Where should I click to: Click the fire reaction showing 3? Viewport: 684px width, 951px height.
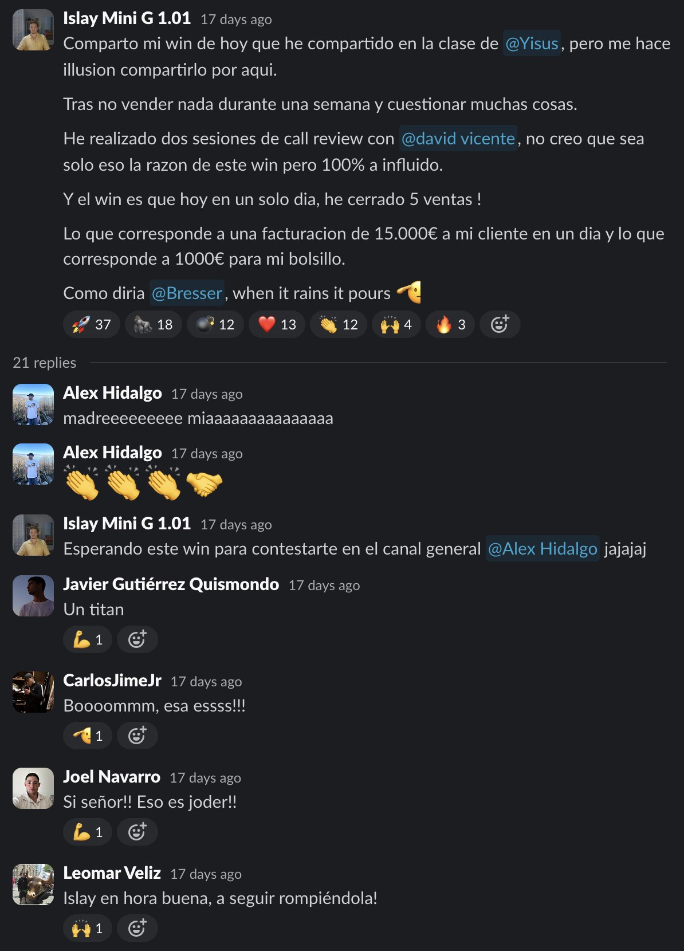pyautogui.click(x=450, y=324)
